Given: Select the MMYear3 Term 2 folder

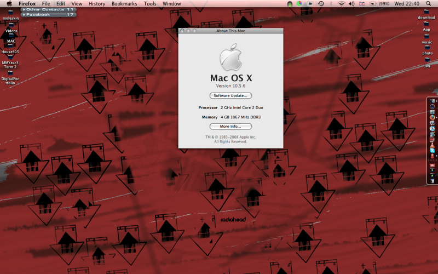Looking at the screenshot, I should point(10,61).
